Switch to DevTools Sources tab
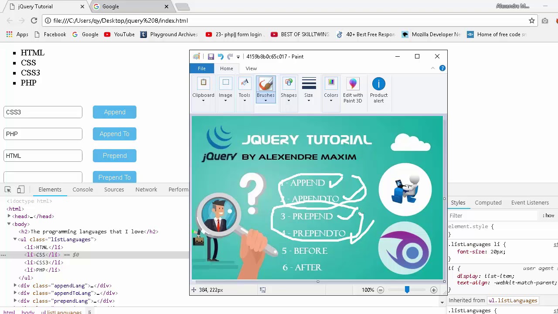The height and width of the screenshot is (314, 558). click(114, 190)
